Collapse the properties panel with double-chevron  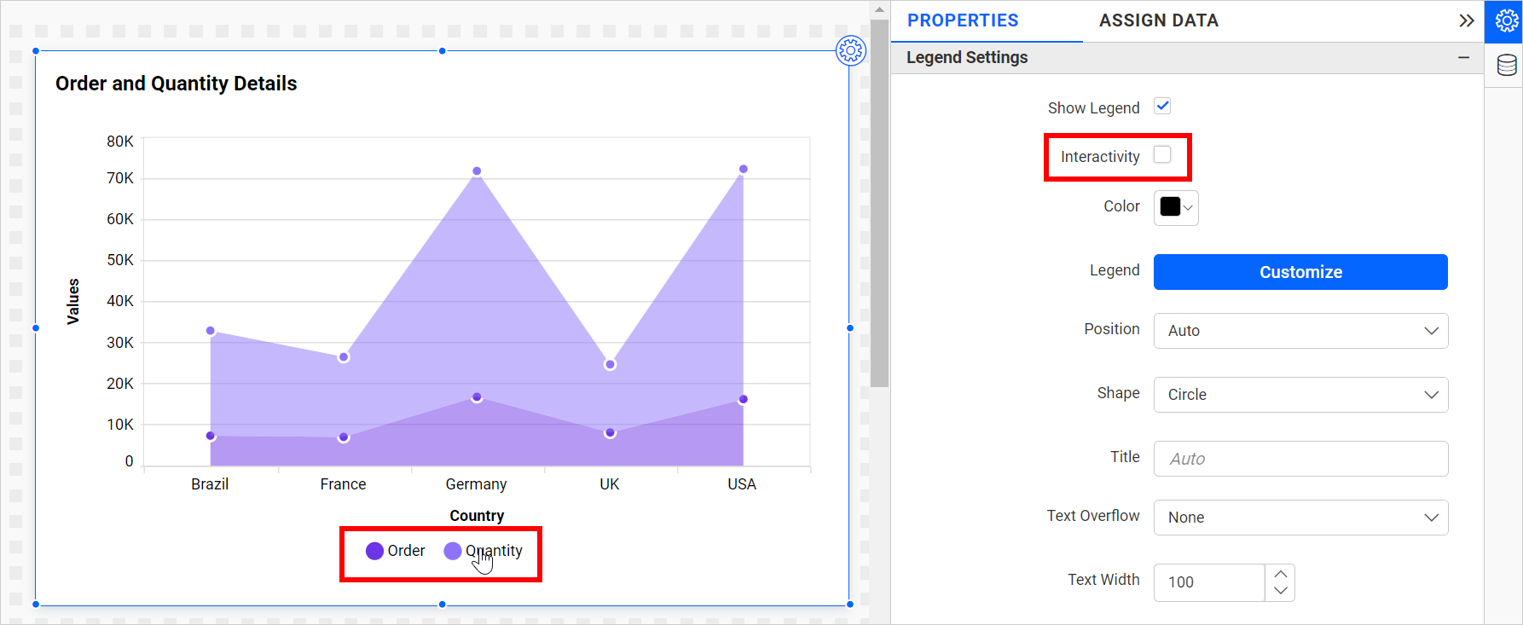click(x=1466, y=21)
